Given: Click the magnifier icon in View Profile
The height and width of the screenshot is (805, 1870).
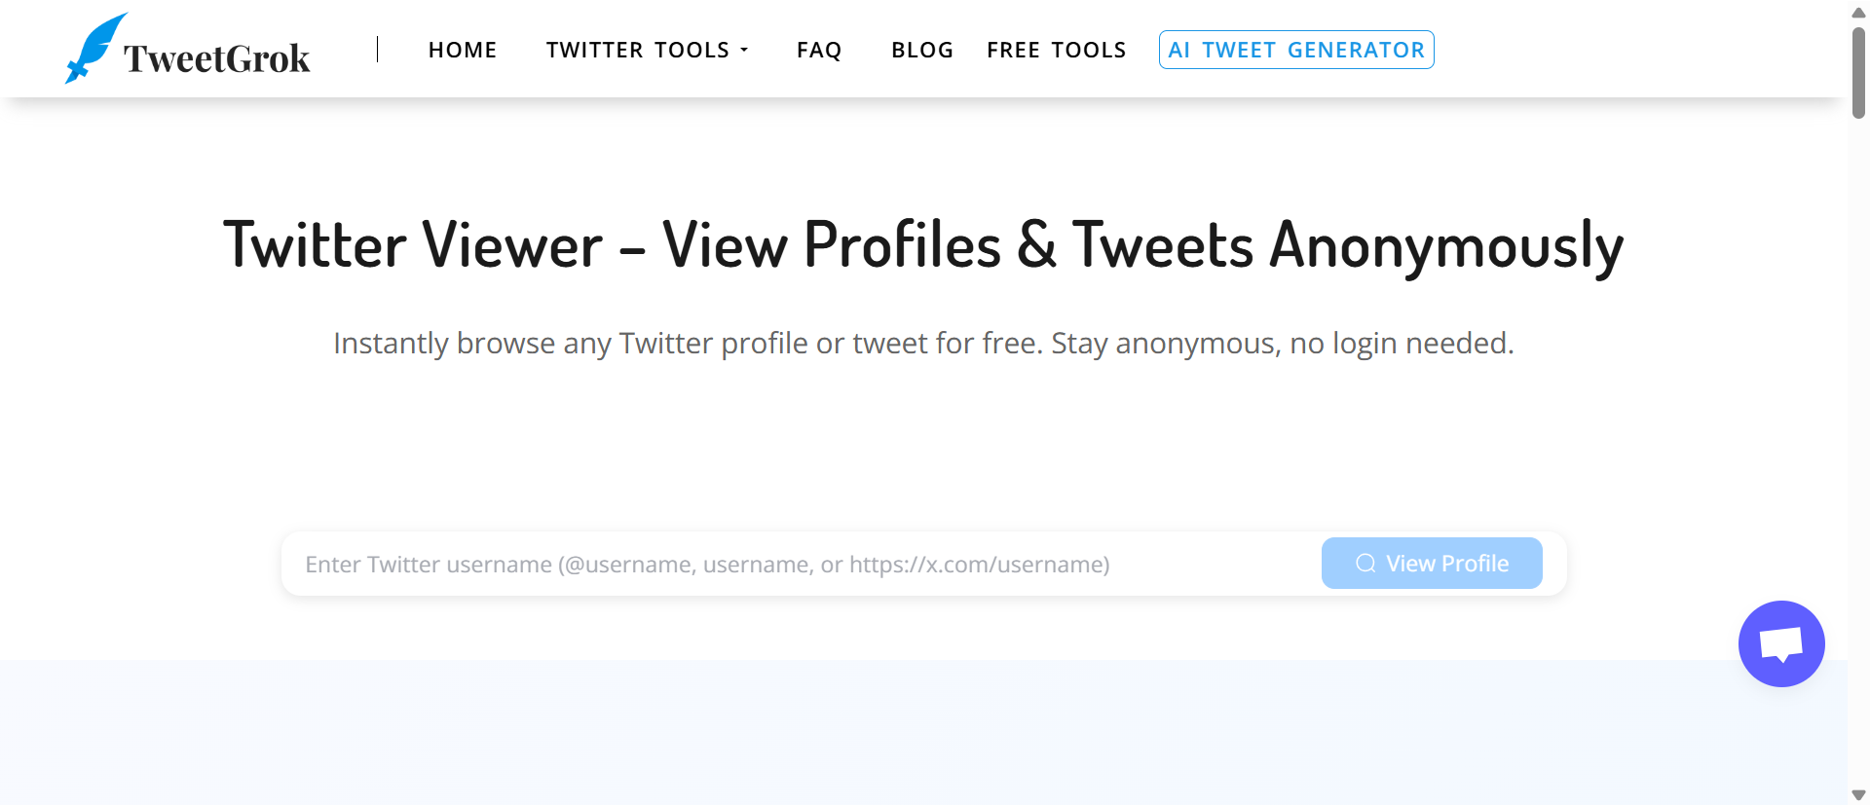Looking at the screenshot, I should pyautogui.click(x=1365, y=564).
